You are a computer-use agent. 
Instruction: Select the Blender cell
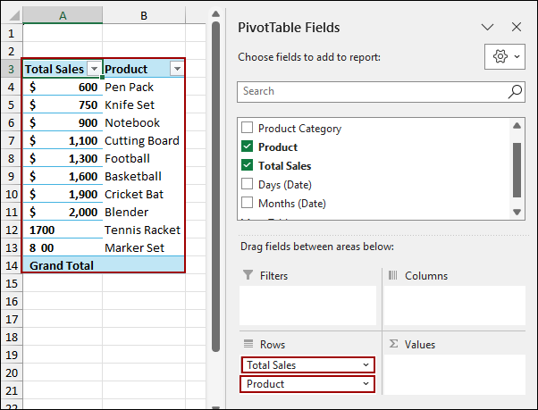tap(144, 212)
